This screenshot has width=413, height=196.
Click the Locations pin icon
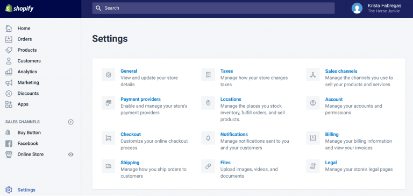click(x=208, y=103)
